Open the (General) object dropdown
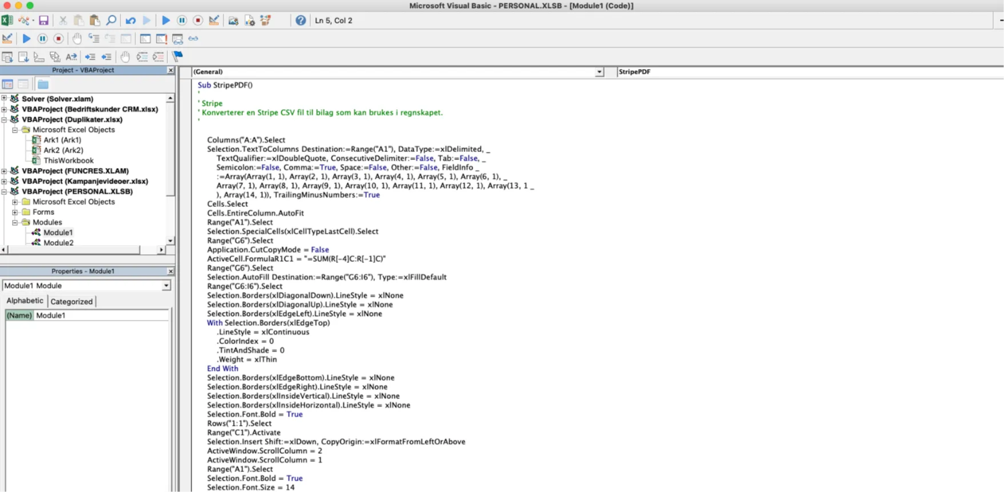The width and height of the screenshot is (1004, 492). pos(600,72)
